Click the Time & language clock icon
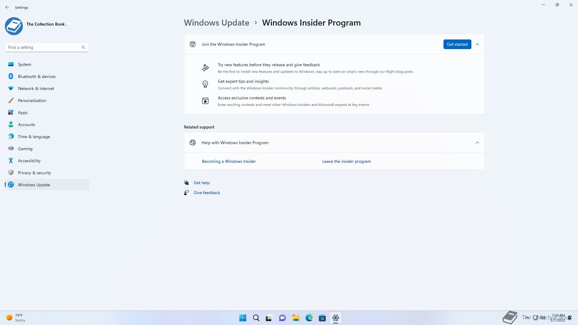The height and width of the screenshot is (325, 578). 11,137
